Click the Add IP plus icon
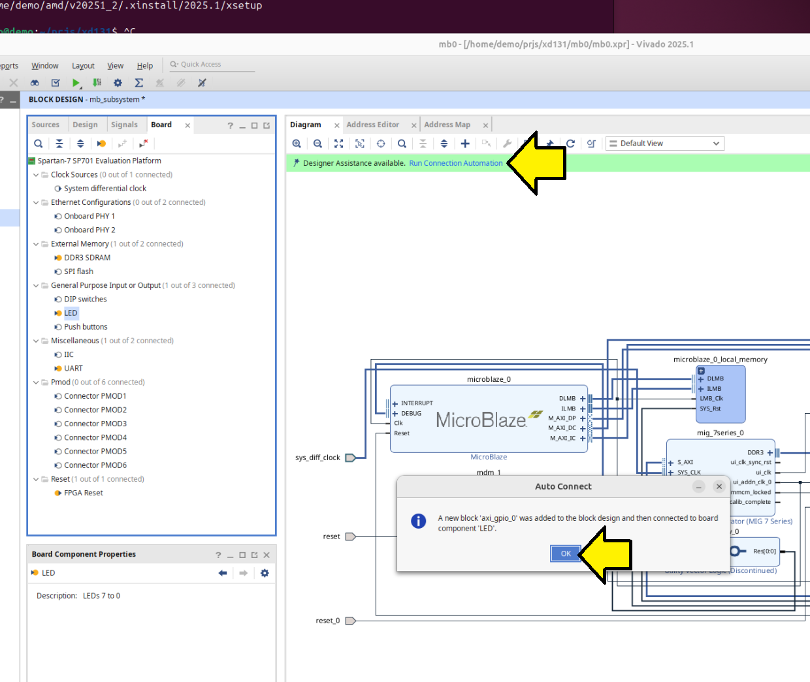Screen dimensions: 810x682 465,144
